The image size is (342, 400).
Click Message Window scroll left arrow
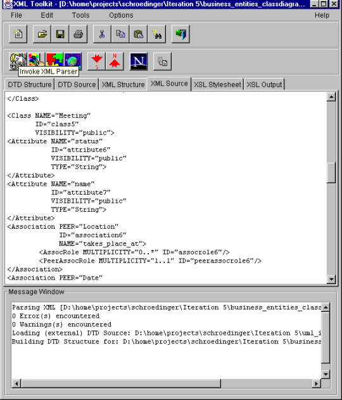(16, 384)
